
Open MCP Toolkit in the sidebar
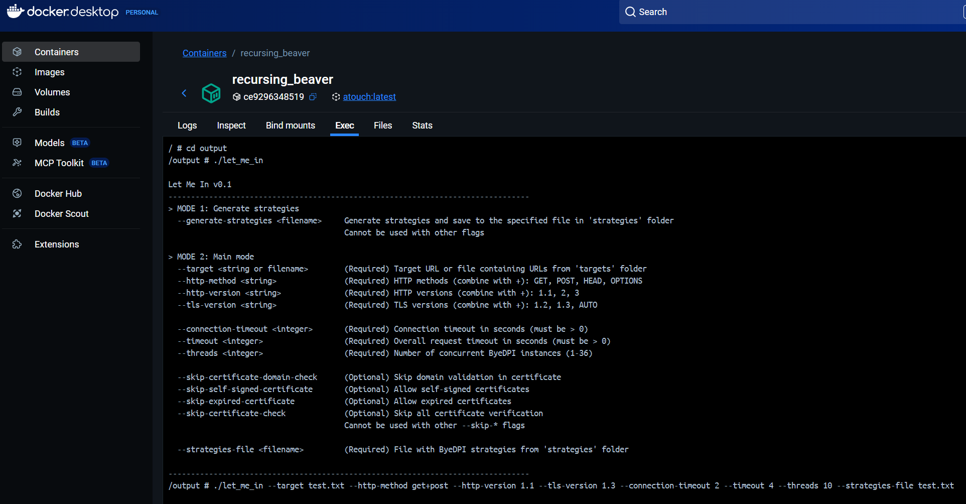(71, 163)
